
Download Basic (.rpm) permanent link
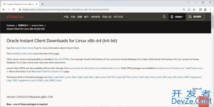(x=65, y=77)
